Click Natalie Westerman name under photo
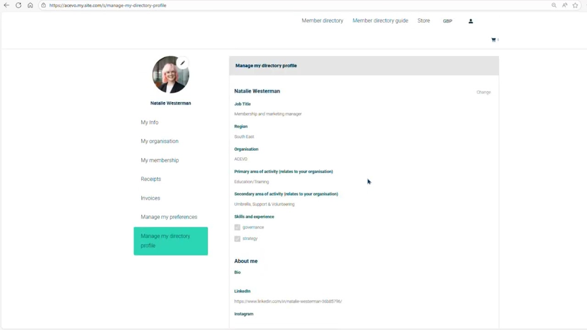587x330 pixels. click(x=171, y=103)
